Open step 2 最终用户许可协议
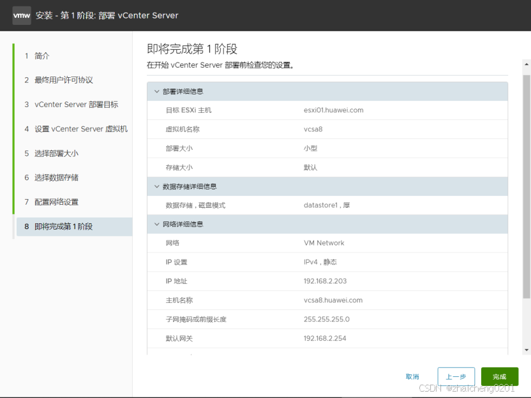Screen dimensions: 531x398 (x=59, y=80)
